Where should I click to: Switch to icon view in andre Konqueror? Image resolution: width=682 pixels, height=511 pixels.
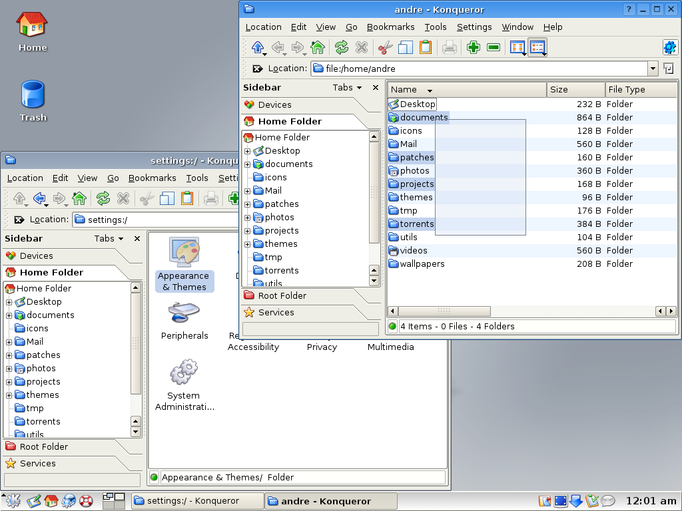coord(517,47)
